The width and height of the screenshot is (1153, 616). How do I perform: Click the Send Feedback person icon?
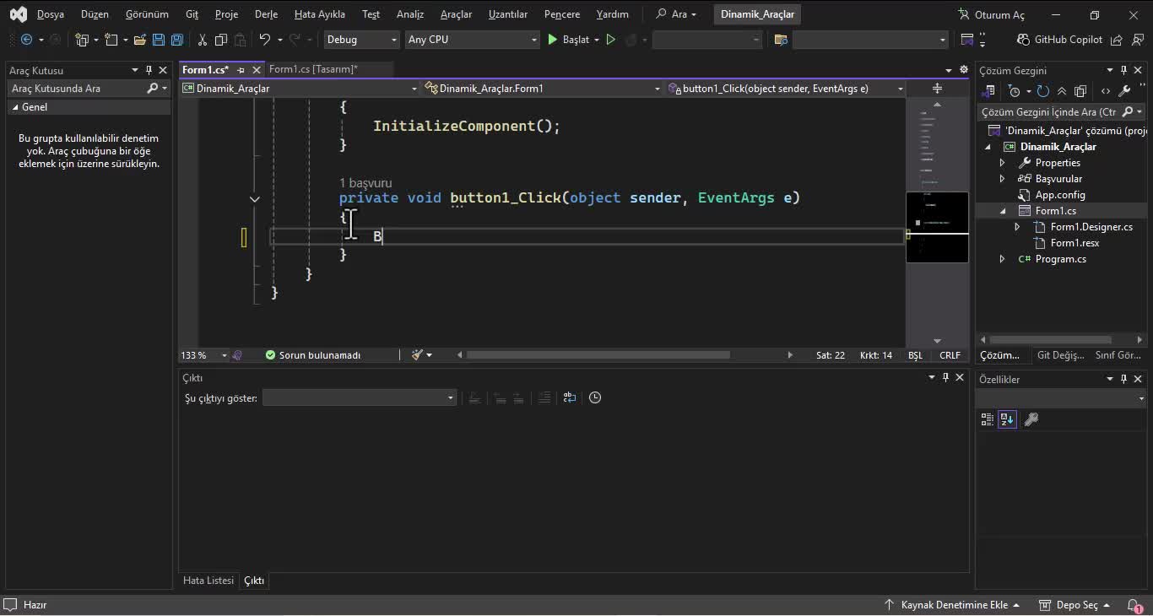point(1136,40)
